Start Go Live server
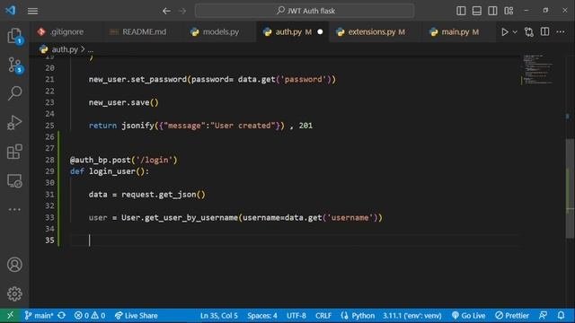The height and width of the screenshot is (323, 575). [x=468, y=315]
